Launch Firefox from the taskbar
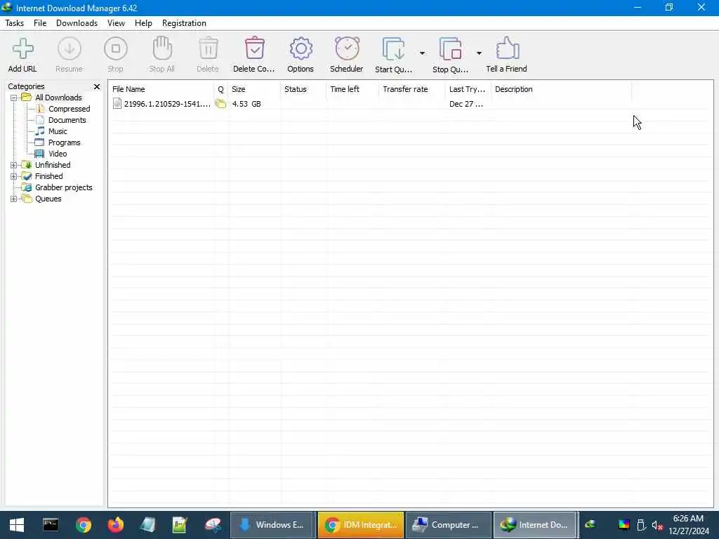Screen dimensions: 719x539 pos(116,525)
